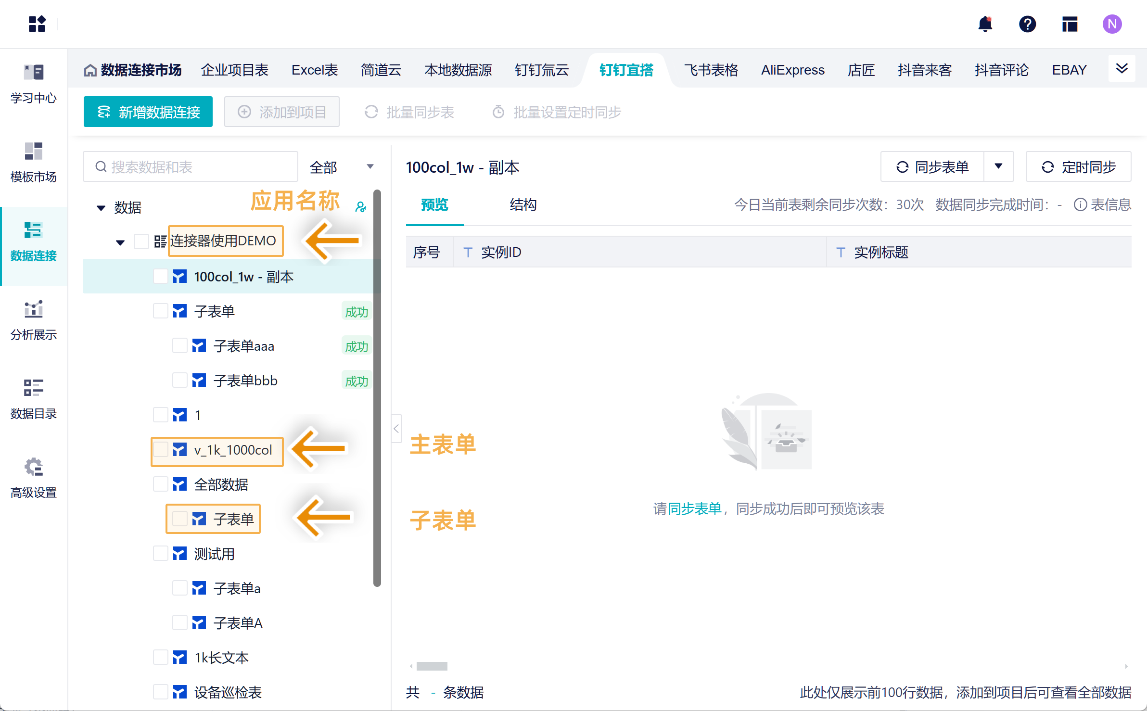The height and width of the screenshot is (711, 1147).
Task: Click the user avatar N
Action: coord(1112,24)
